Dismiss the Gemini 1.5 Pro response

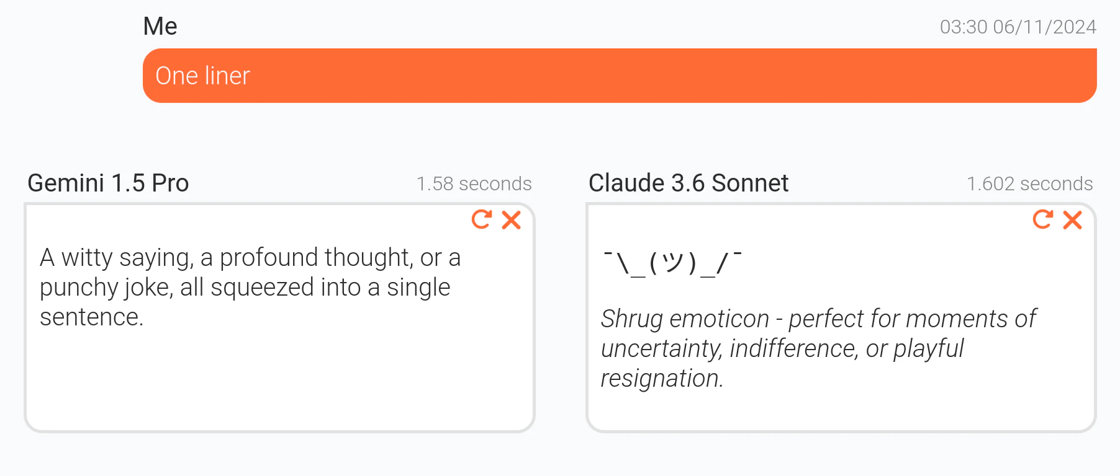(x=512, y=220)
